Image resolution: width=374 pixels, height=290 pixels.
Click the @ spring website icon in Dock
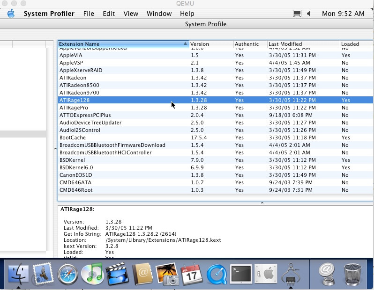click(327, 274)
